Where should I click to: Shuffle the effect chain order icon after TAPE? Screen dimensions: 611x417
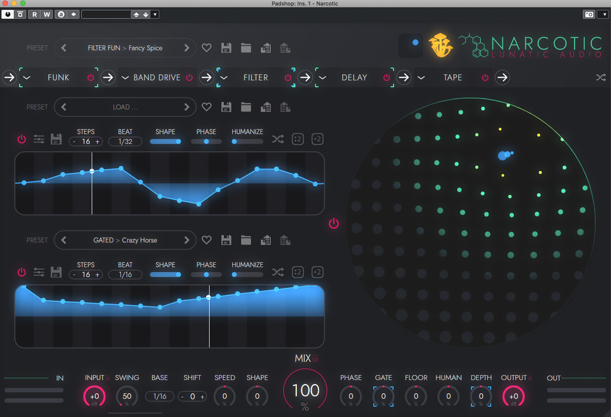601,78
